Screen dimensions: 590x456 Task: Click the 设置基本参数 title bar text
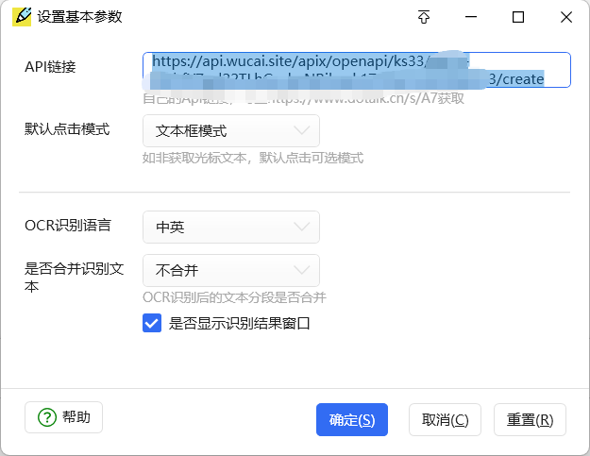(x=79, y=17)
